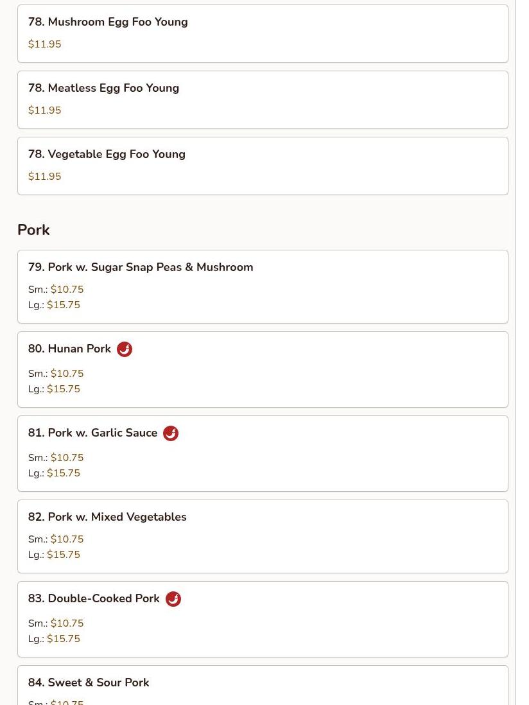Viewport: 529px width, 705px height.
Task: Select the 80. Hunan Pork title
Action: [69, 349]
